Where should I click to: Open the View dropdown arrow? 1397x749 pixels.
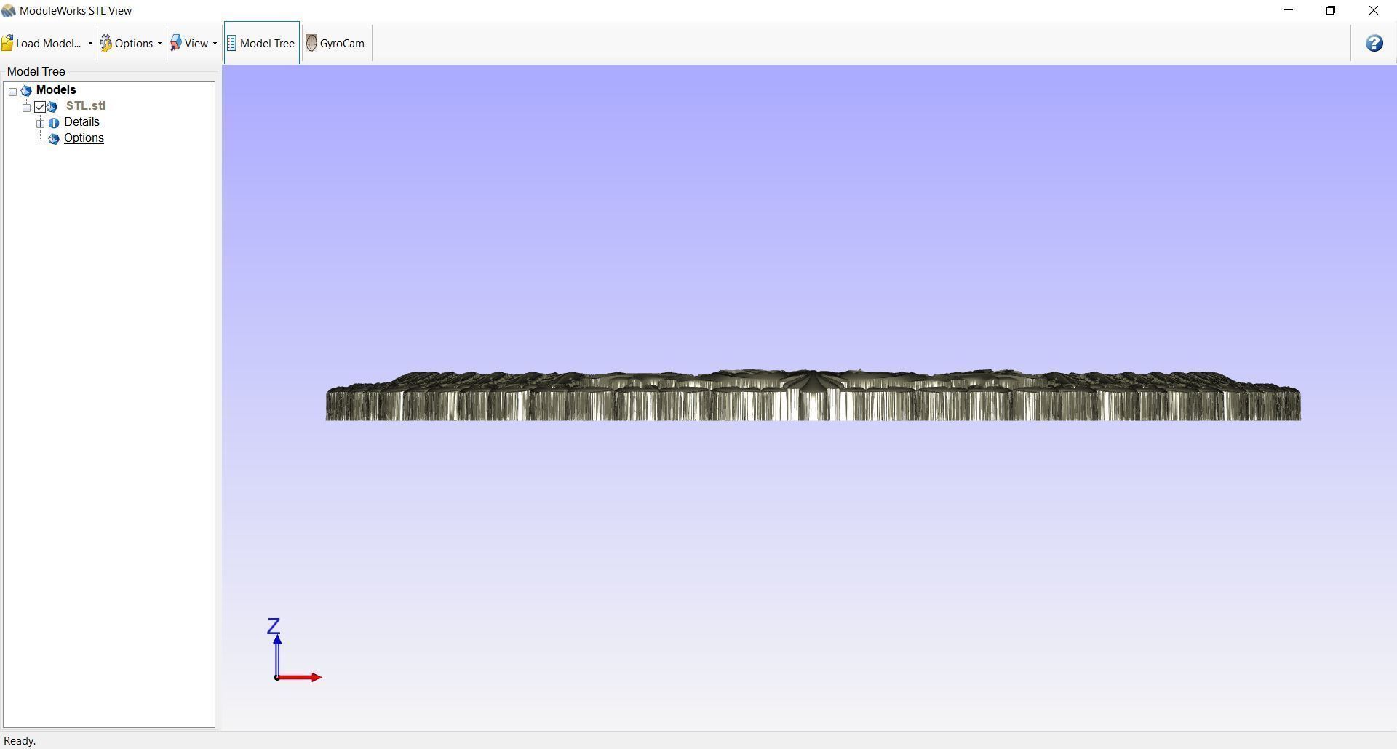pos(215,44)
